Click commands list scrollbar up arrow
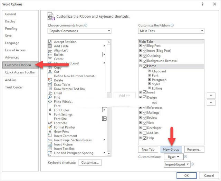This screenshot has width=221, height=181. tap(109, 42)
